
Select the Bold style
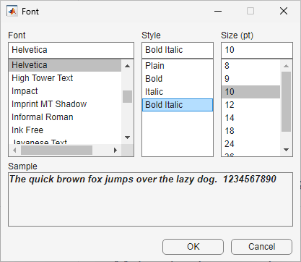[178, 79]
